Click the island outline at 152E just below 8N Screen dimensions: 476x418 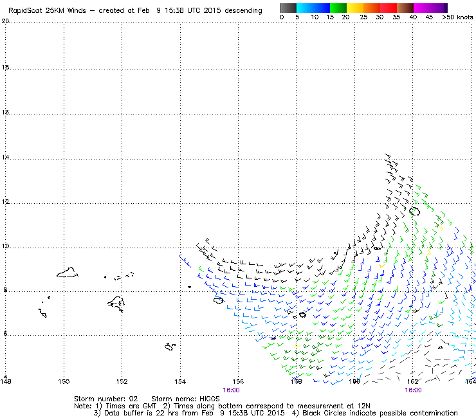point(116,304)
